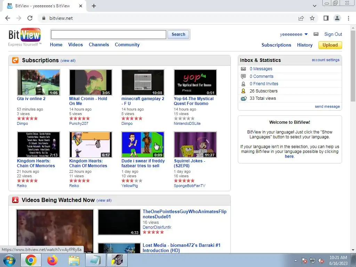
Task: Open a new browser tab
Action: point(94,6)
